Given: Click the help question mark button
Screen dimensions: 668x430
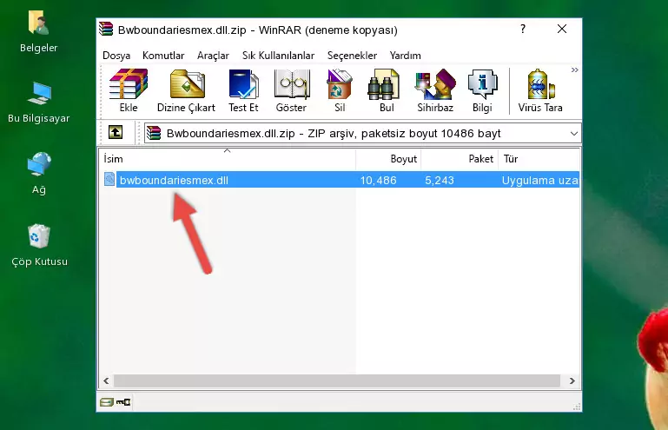Looking at the screenshot, I should (523, 29).
